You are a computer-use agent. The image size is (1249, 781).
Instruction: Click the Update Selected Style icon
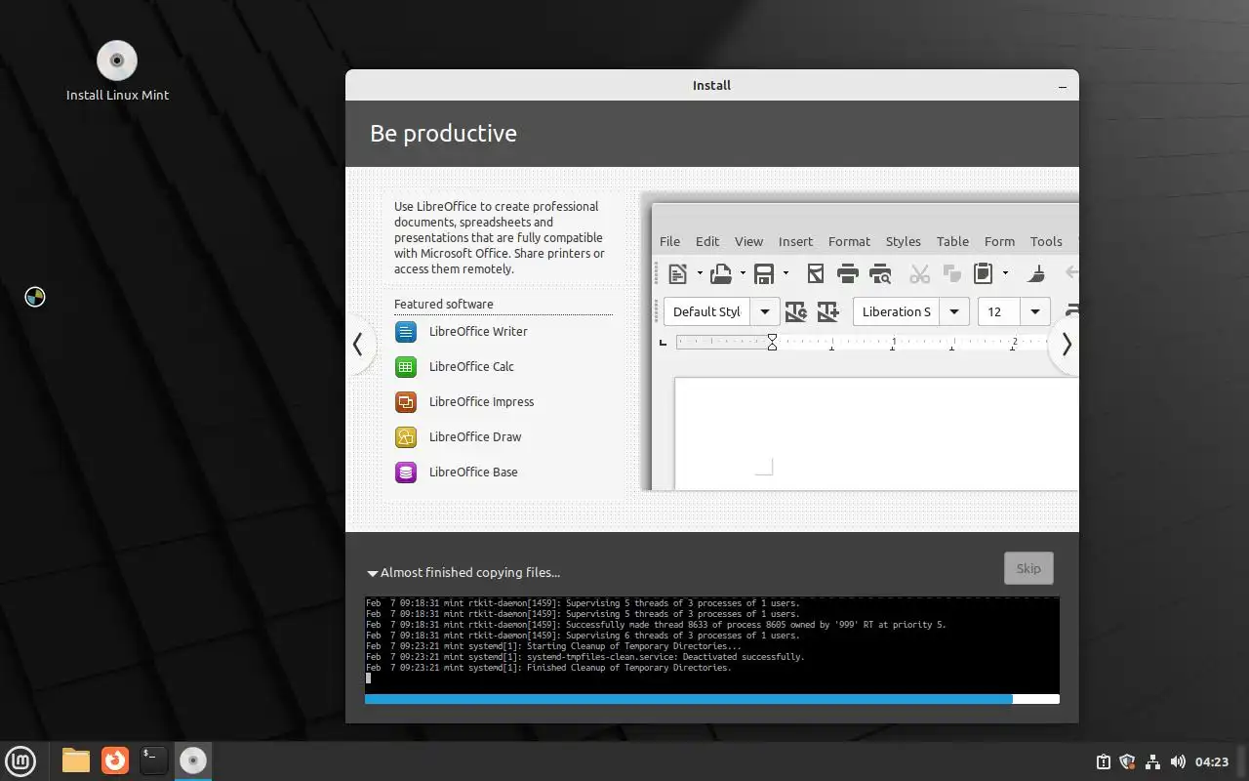[x=796, y=311]
